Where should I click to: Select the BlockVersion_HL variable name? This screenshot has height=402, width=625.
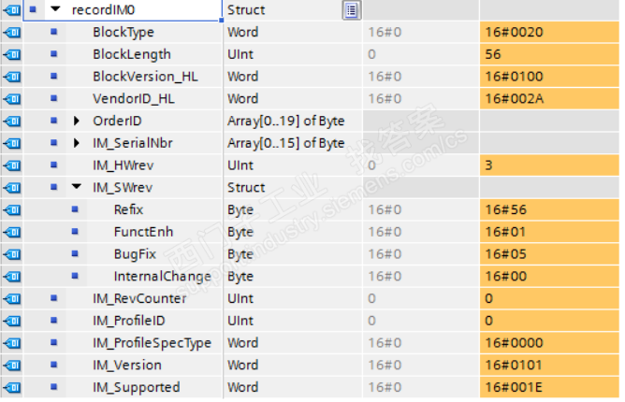[144, 77]
